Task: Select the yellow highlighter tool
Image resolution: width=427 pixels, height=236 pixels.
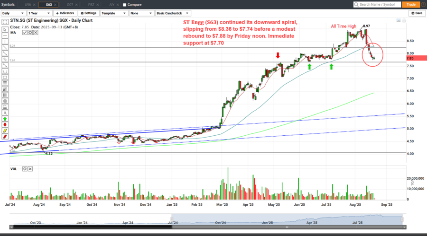Action: click(5, 131)
